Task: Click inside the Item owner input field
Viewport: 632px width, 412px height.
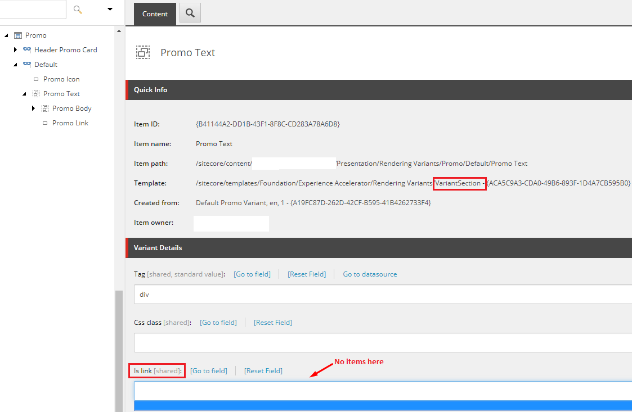Action: 231,223
